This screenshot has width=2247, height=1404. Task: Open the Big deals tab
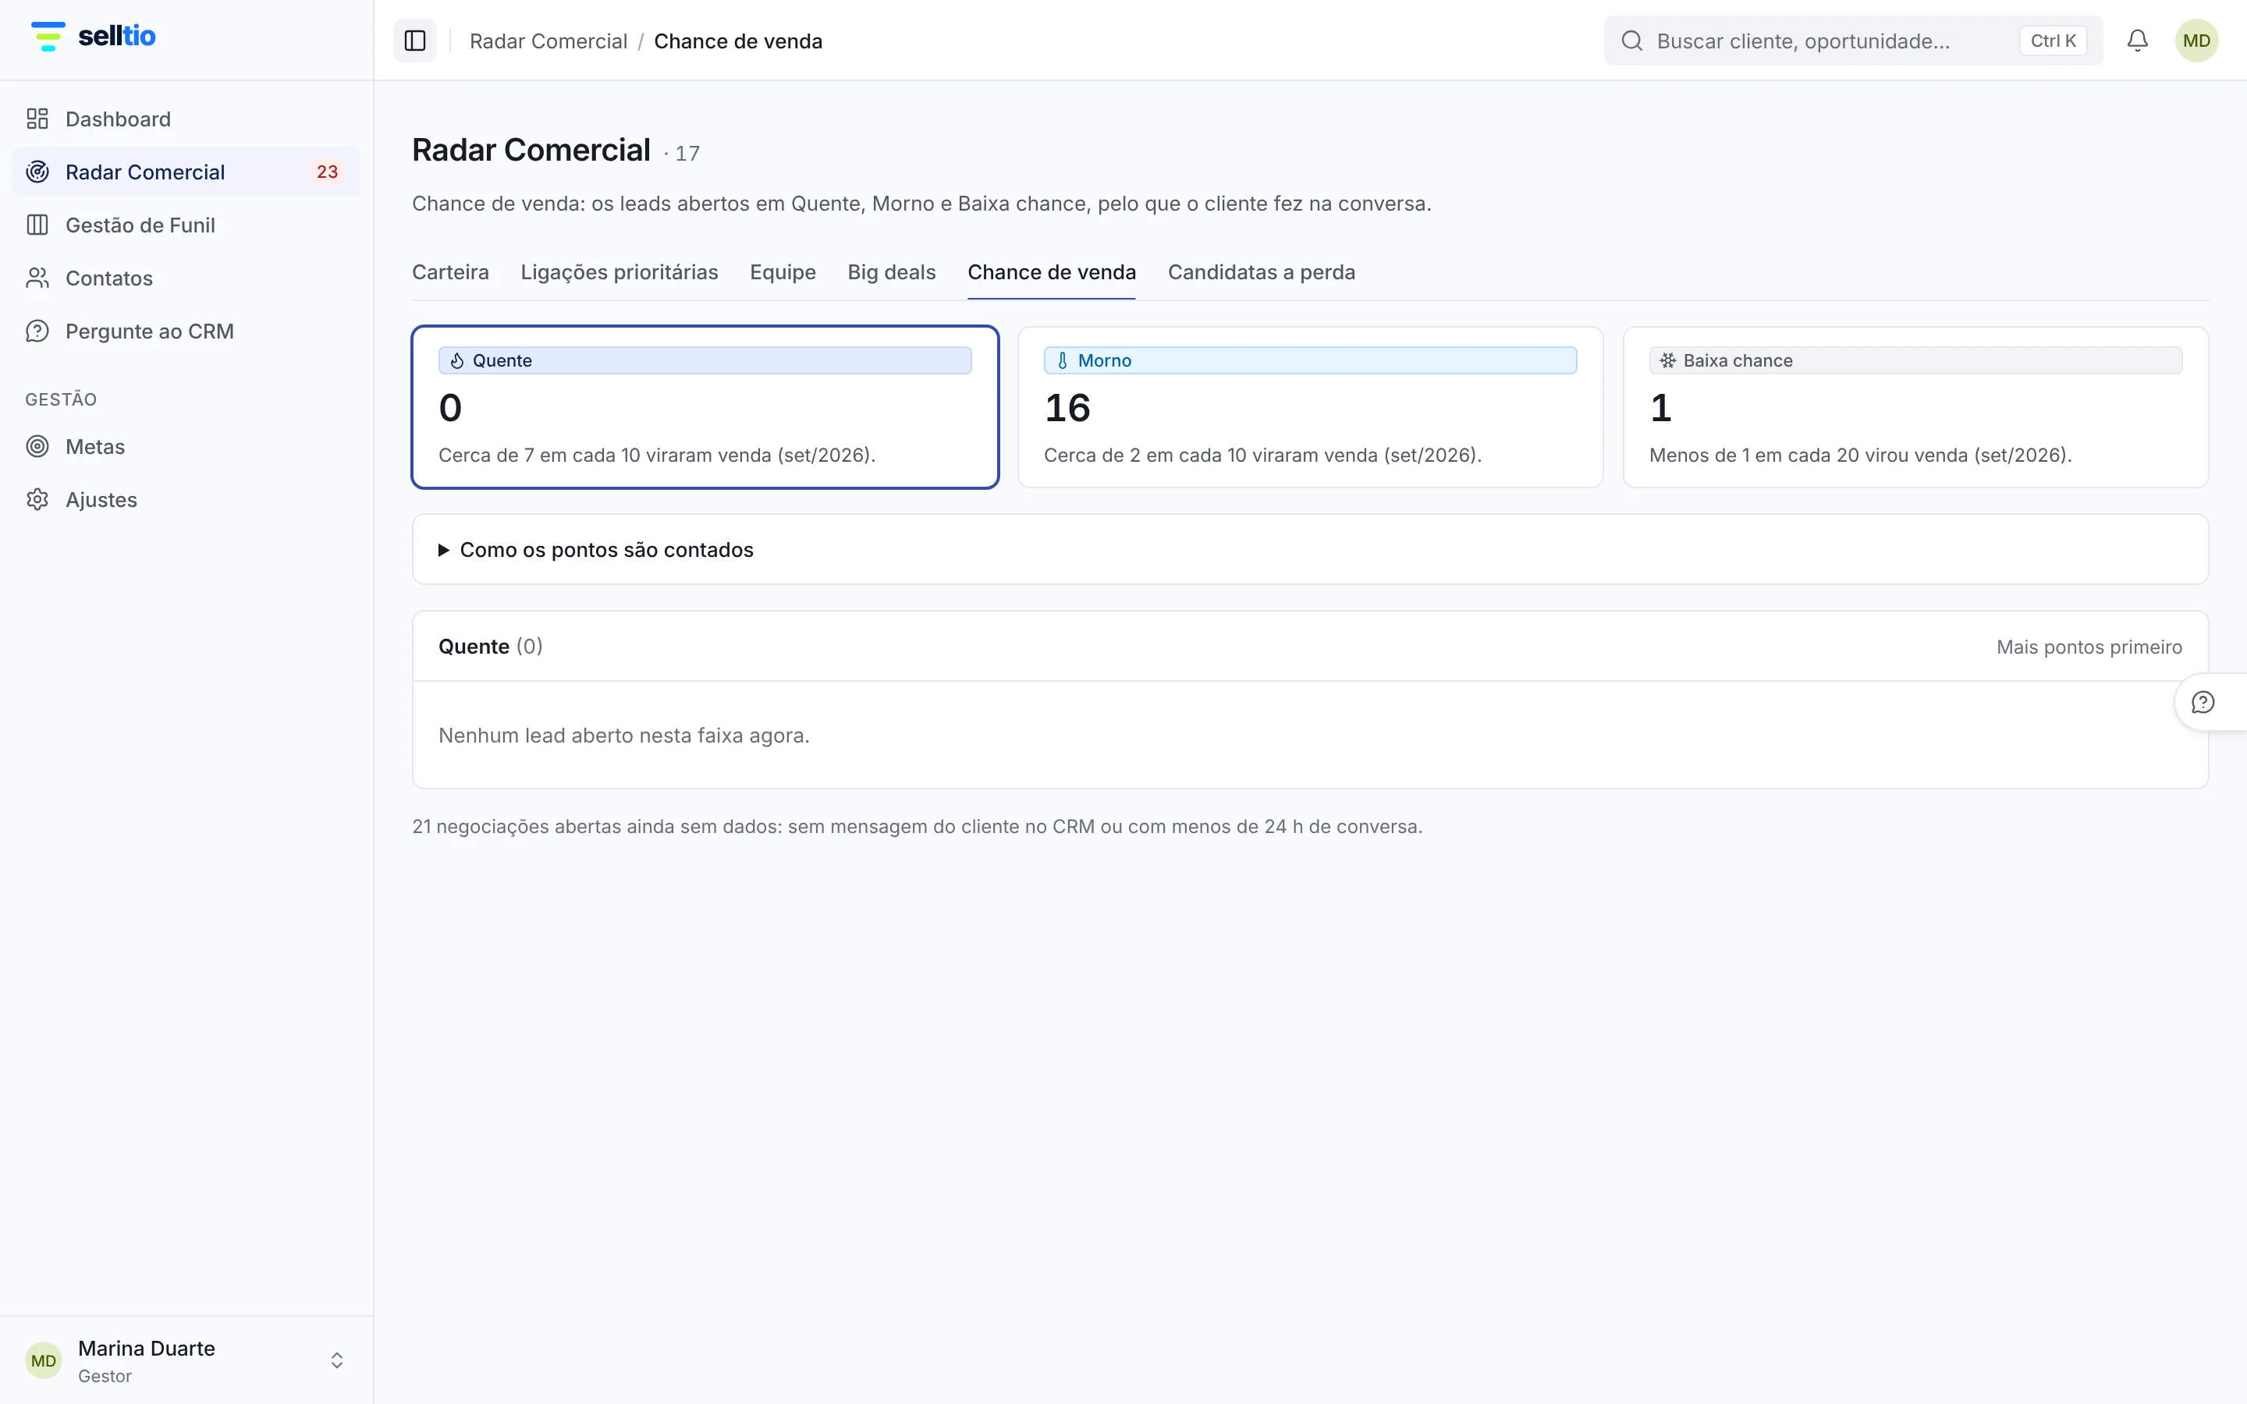(891, 272)
